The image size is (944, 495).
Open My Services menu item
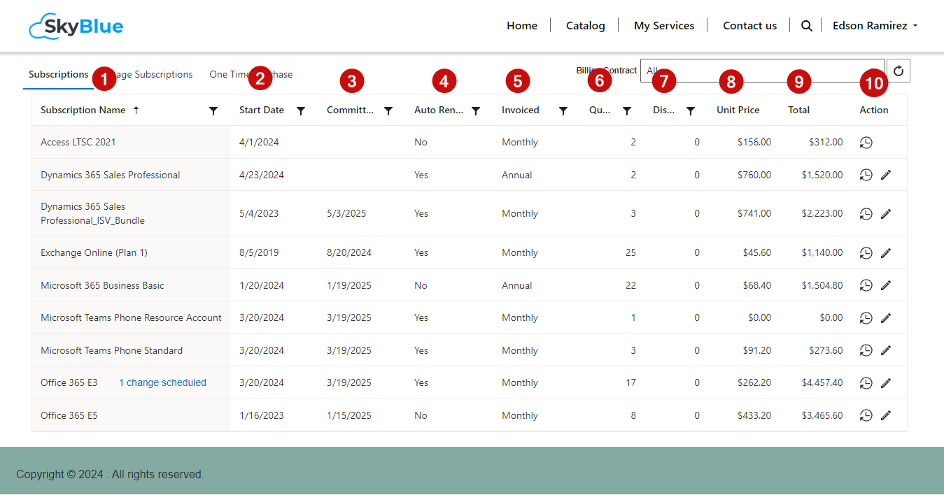tap(664, 26)
